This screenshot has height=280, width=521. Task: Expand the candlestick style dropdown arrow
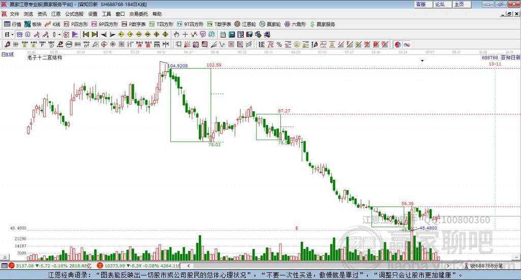tap(60, 35)
